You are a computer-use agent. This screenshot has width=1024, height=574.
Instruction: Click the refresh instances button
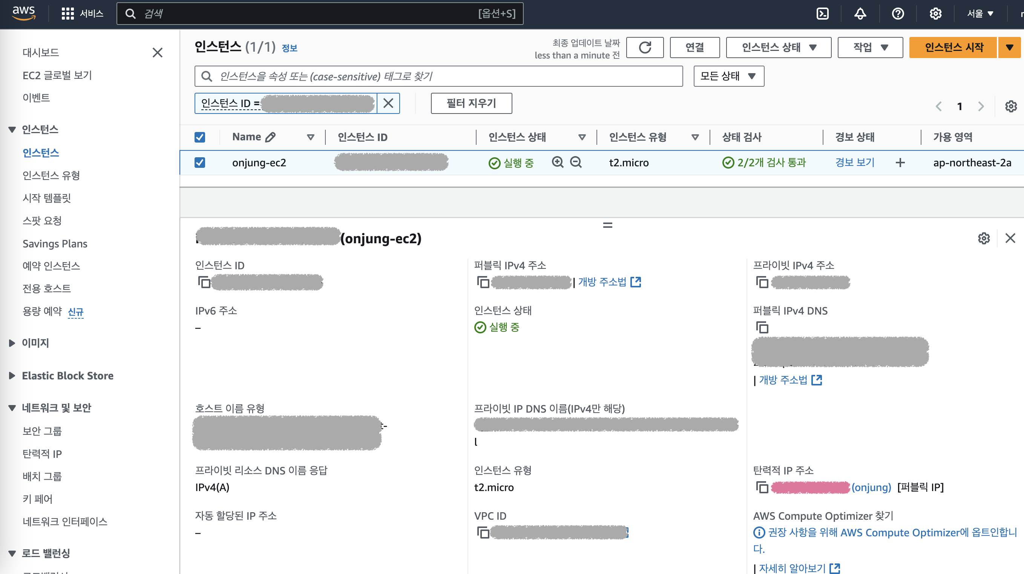[x=644, y=47]
